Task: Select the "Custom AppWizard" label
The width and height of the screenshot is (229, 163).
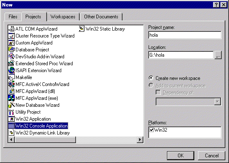Action: click(x=34, y=43)
